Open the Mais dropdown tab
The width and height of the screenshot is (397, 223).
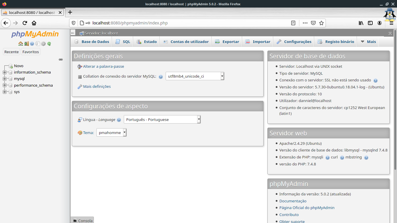click(368, 42)
